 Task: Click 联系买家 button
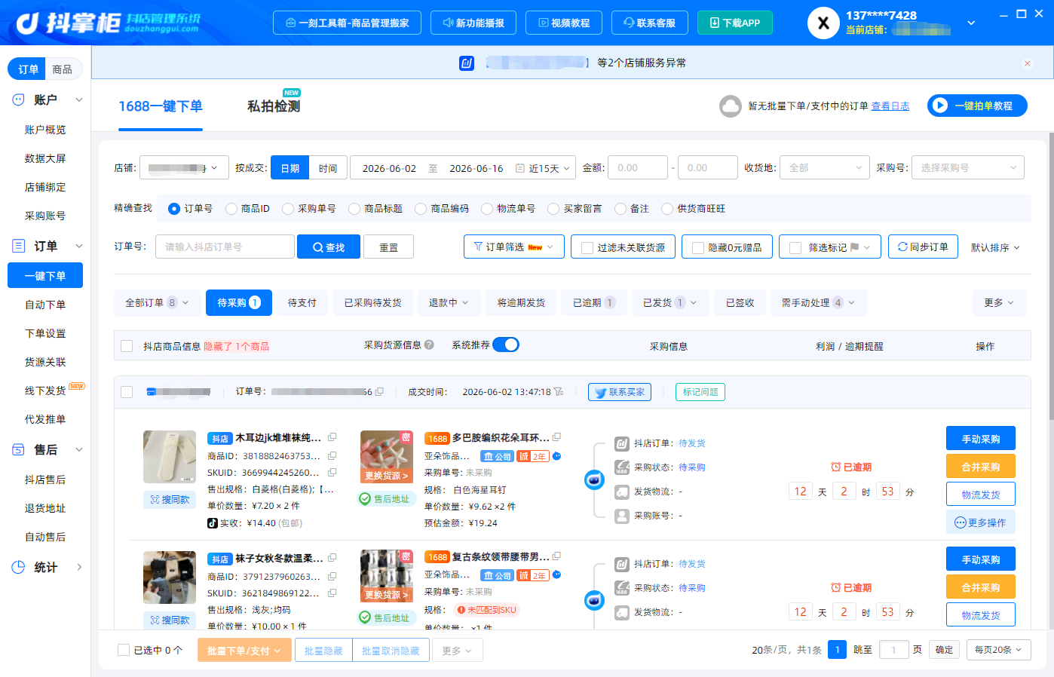(620, 392)
